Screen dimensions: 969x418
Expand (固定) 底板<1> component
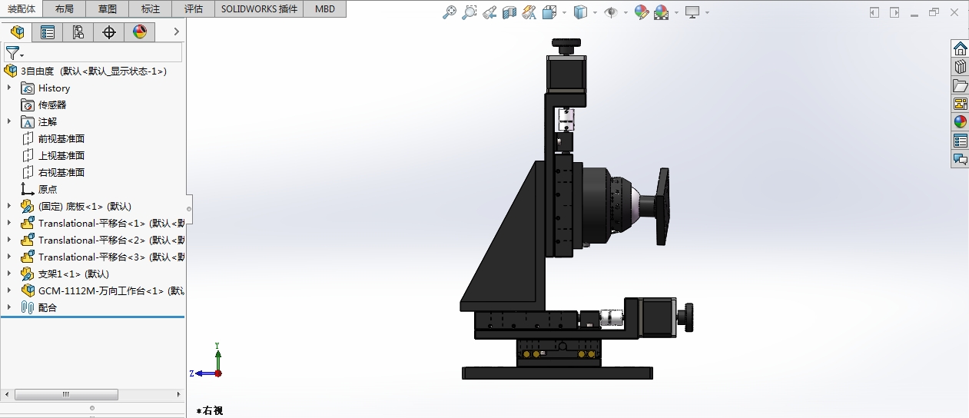pos(9,206)
